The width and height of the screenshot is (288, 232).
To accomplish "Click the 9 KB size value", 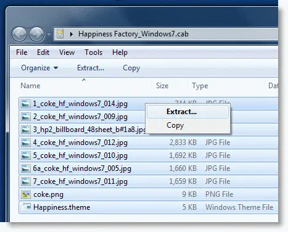I will click(189, 194).
